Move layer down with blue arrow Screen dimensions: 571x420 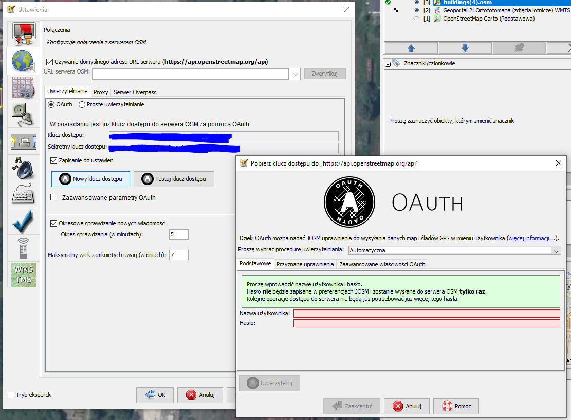pyautogui.click(x=465, y=48)
